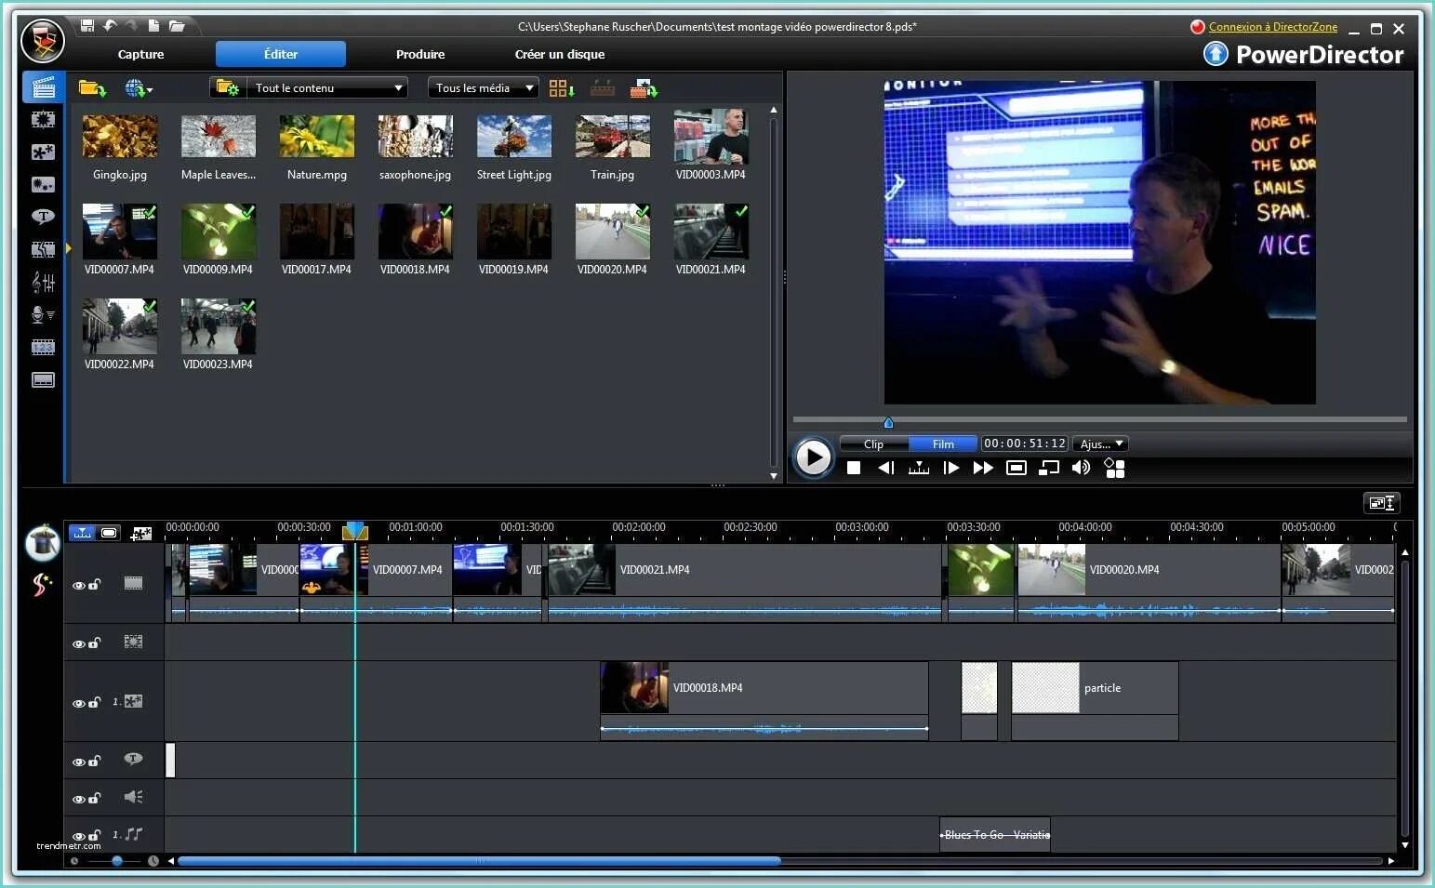Step to next frame
Image resolution: width=1435 pixels, height=888 pixels.
tap(950, 468)
